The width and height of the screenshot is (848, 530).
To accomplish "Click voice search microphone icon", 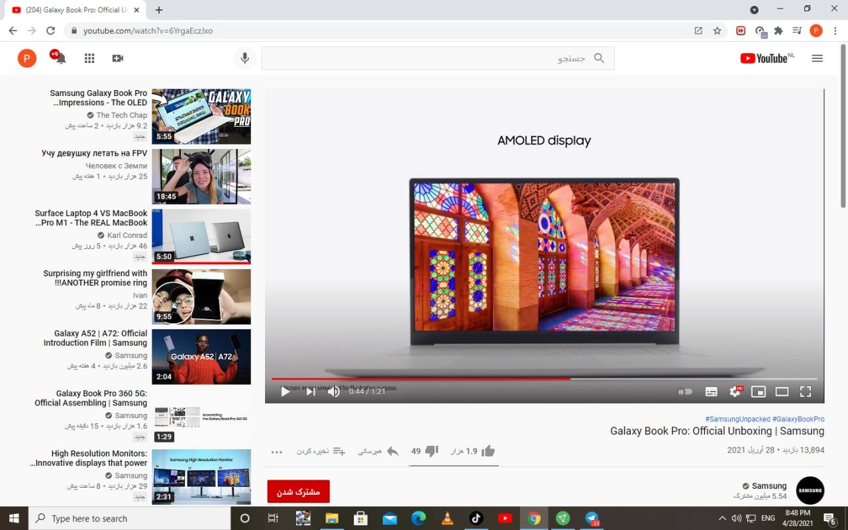I will [245, 58].
